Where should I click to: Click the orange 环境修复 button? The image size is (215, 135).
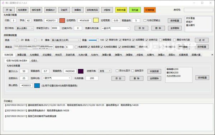[x=150, y=10]
